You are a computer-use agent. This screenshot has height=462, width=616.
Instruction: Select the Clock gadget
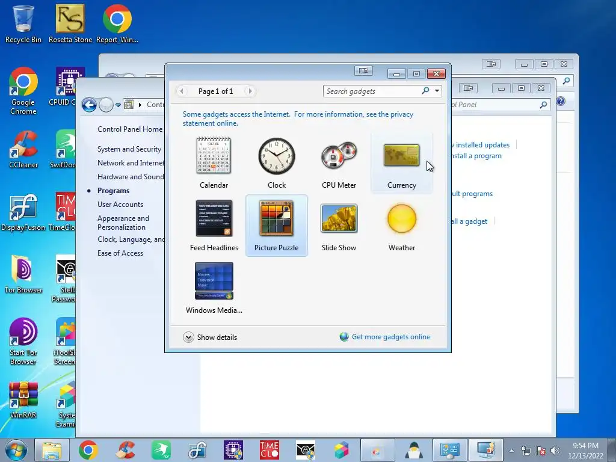point(277,162)
